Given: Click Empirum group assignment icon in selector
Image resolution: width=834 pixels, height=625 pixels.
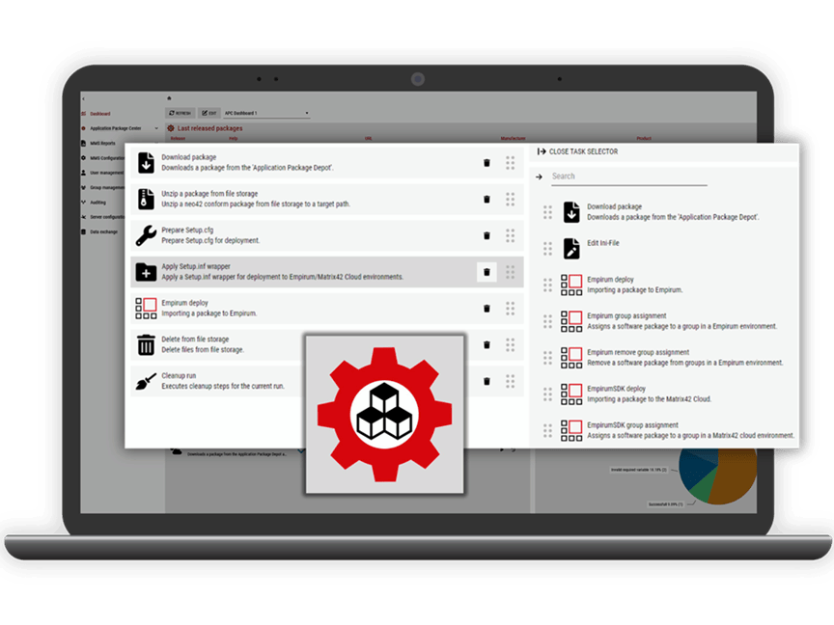Looking at the screenshot, I should (x=571, y=321).
